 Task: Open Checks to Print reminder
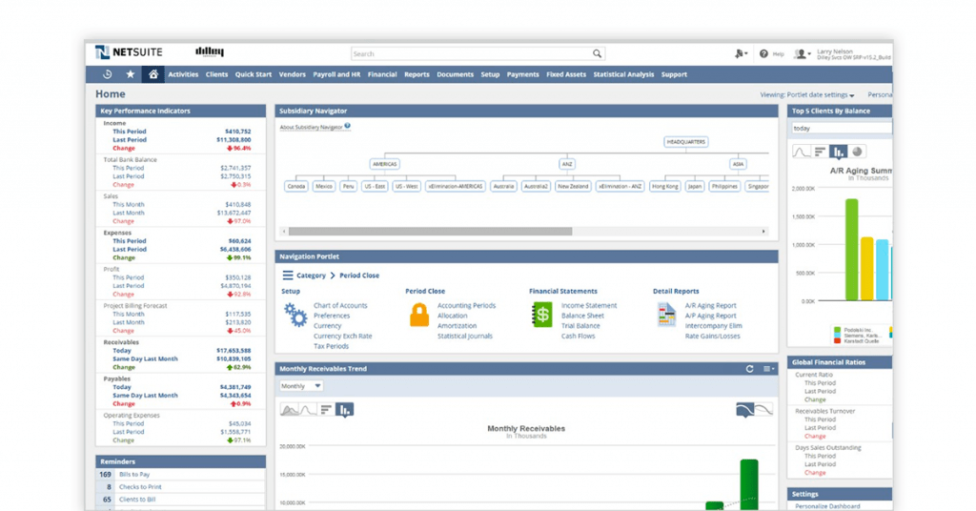click(x=140, y=487)
